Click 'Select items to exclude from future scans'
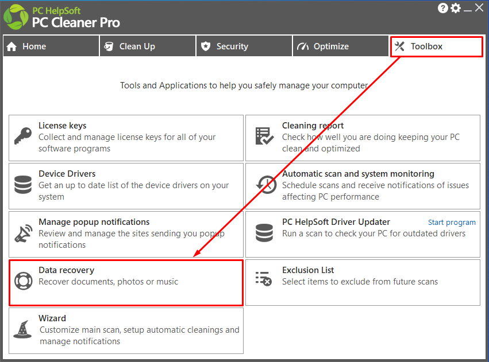 pyautogui.click(x=360, y=282)
